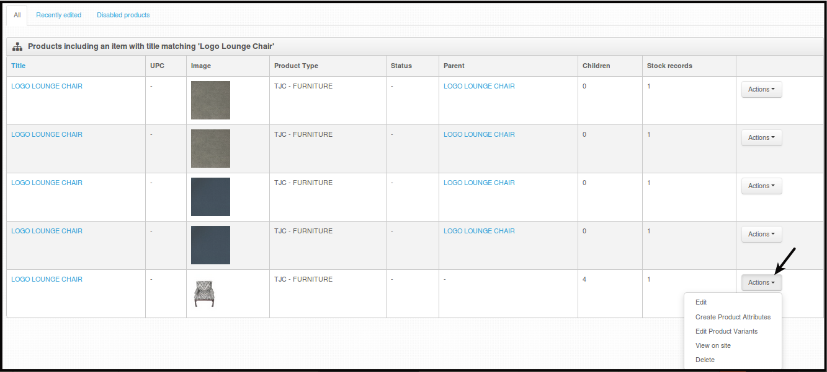The height and width of the screenshot is (372, 827).
Task: Open the title link beside the chair photo
Action: [x=47, y=279]
